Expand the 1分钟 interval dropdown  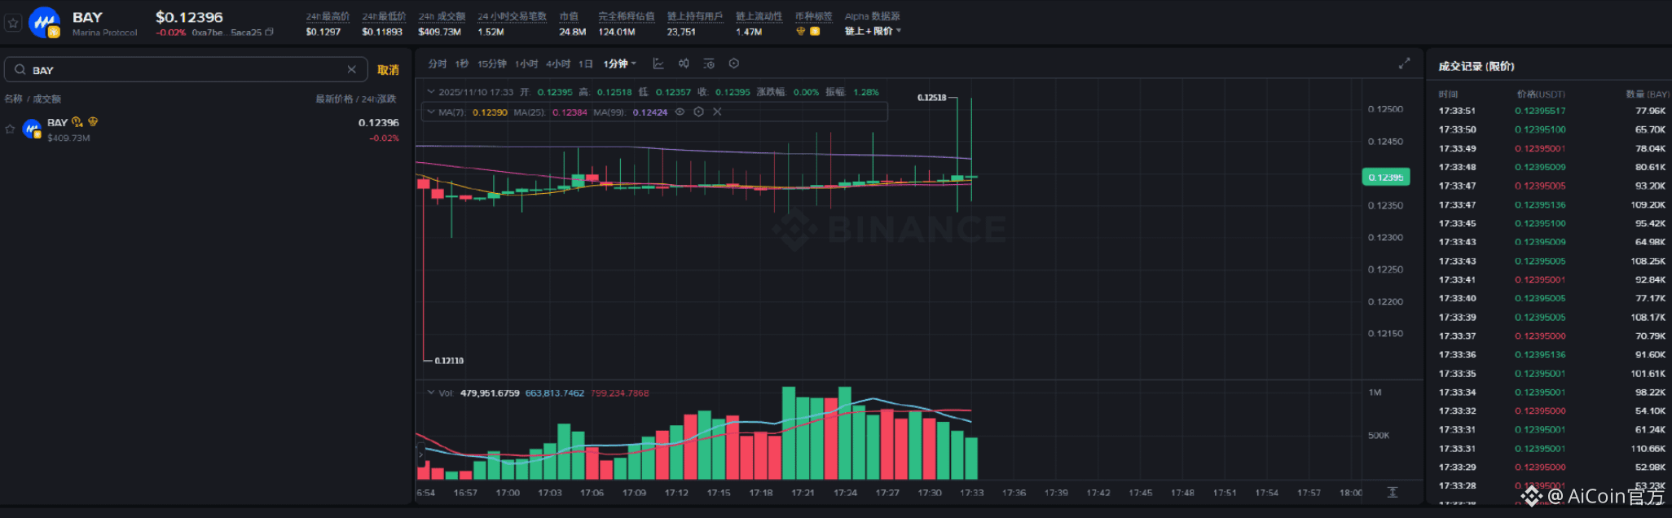coord(620,64)
